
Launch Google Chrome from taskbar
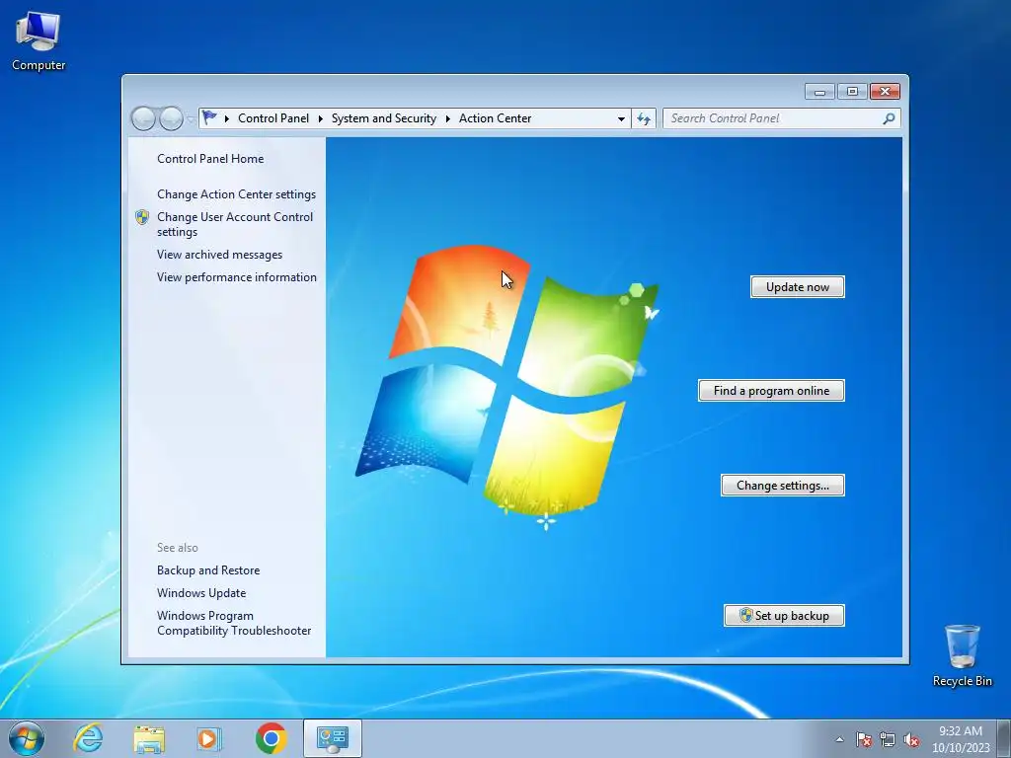(271, 738)
